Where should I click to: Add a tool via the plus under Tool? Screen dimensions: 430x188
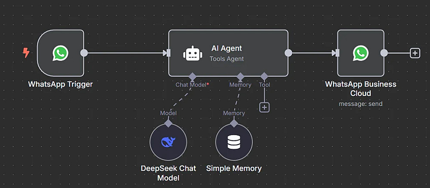(264, 107)
